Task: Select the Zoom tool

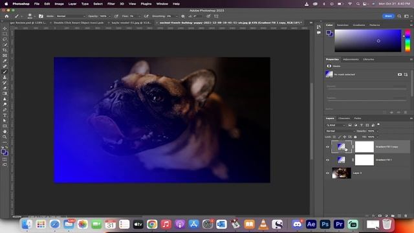Action: click(x=5, y=137)
